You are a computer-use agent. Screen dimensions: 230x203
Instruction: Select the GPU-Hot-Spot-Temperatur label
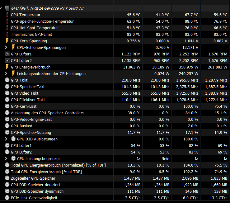[34, 28]
